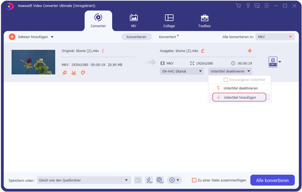Toggle the GPU off chip icon

click(x=160, y=180)
